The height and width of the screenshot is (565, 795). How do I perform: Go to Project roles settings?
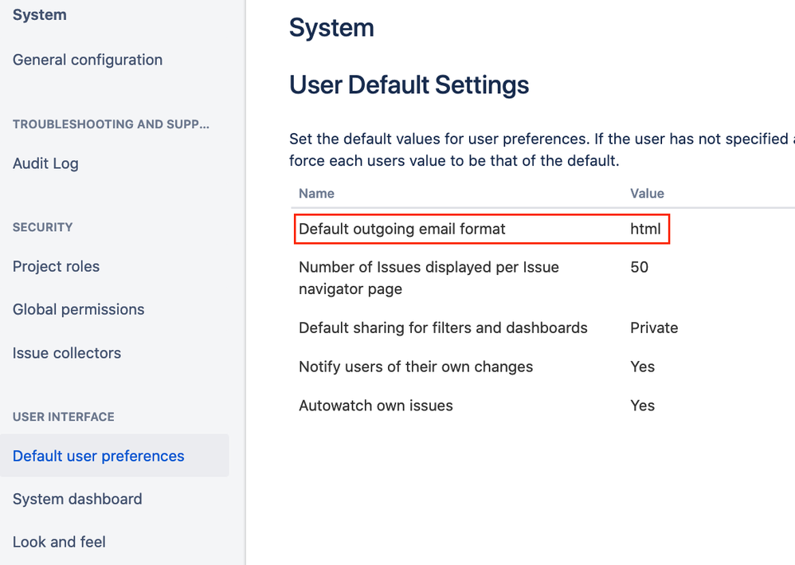(x=56, y=266)
